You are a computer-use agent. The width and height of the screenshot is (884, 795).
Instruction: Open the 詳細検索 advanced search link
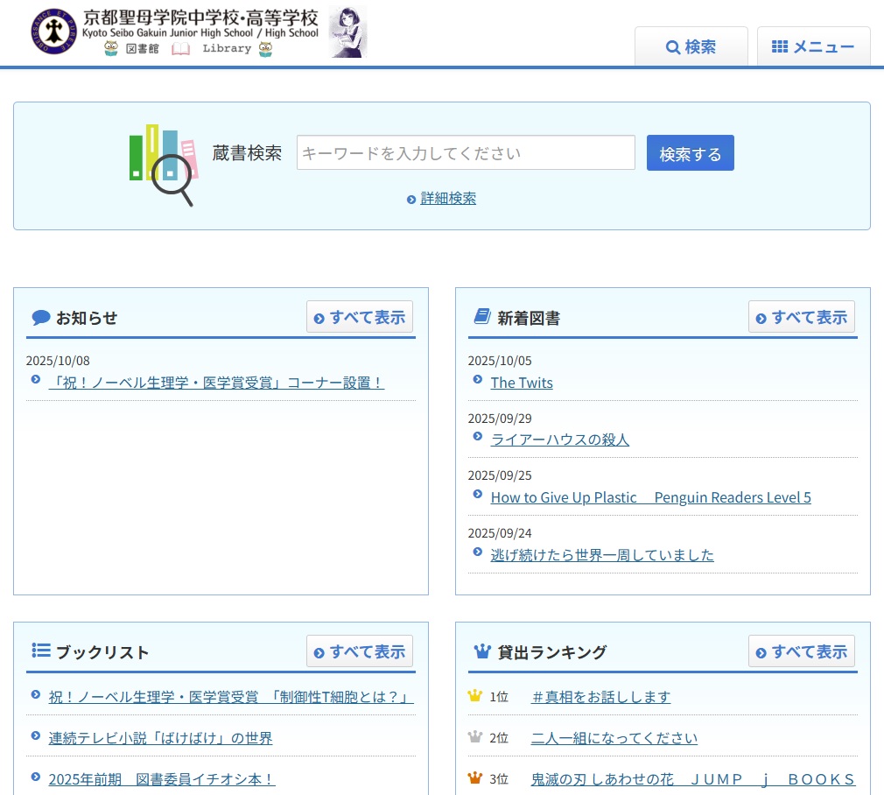tap(447, 199)
